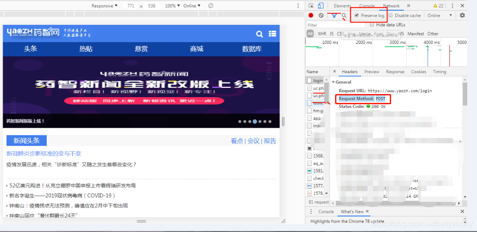Toggle the blue filter funnel icon

[334, 16]
